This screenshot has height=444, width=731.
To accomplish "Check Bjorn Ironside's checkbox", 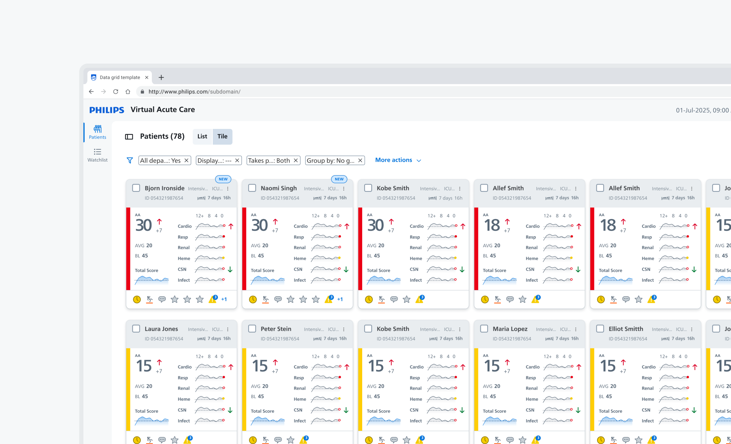I will [x=136, y=188].
